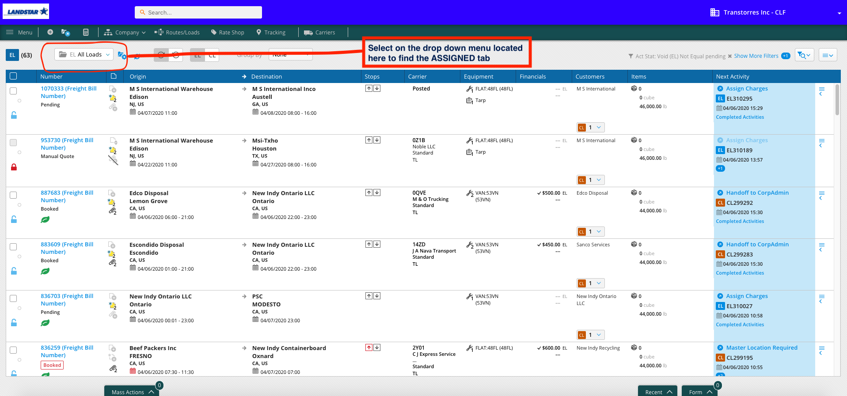Image resolution: width=847 pixels, height=396 pixels.
Task: Open Carriers menu item
Action: click(x=319, y=32)
